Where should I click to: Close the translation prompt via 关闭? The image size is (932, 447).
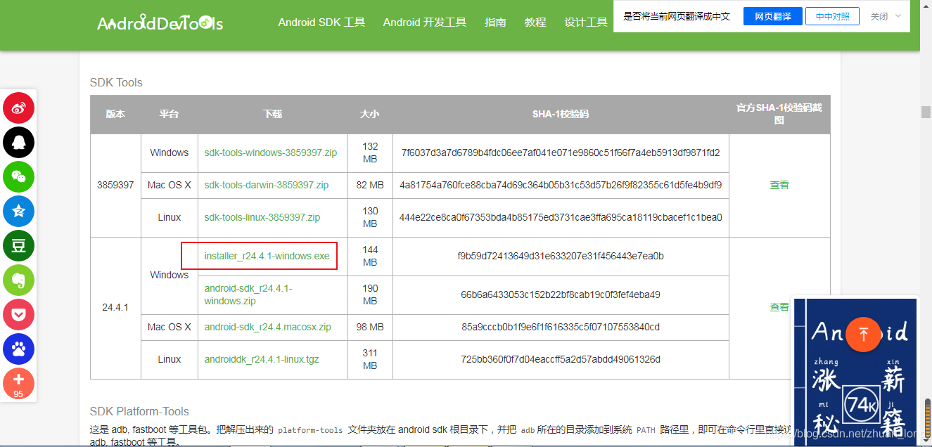(x=879, y=16)
